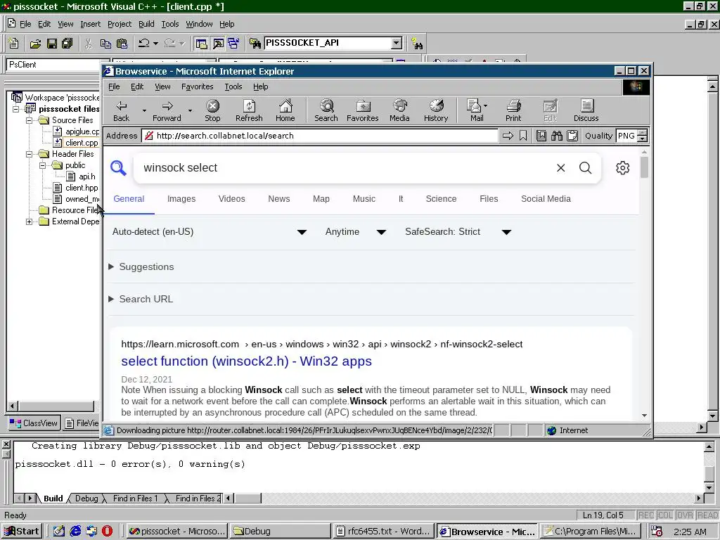Switch to the Debug folder taskbar button
This screenshot has height=540, width=720.
(280, 532)
